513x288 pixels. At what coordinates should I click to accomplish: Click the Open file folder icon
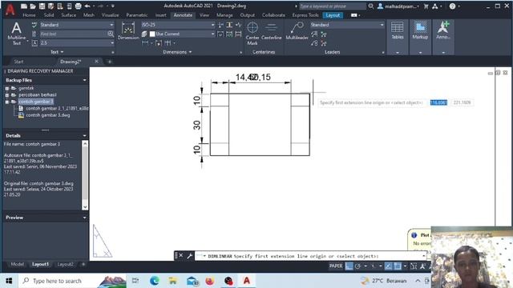33,6
